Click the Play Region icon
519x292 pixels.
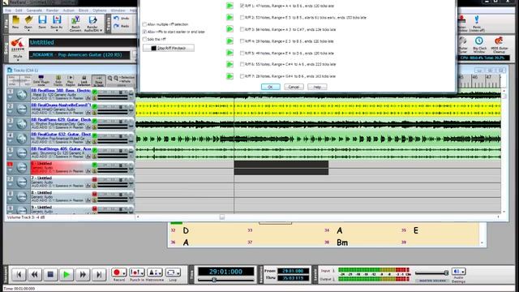(71, 78)
